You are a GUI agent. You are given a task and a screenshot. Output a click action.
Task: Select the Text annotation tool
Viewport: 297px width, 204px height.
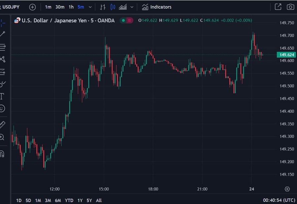(2, 96)
